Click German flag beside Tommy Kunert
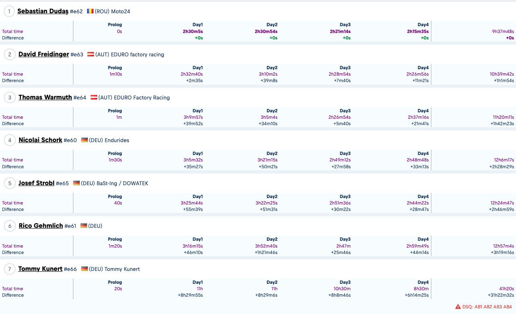Image resolution: width=516 pixels, height=314 pixels. tap(85, 269)
